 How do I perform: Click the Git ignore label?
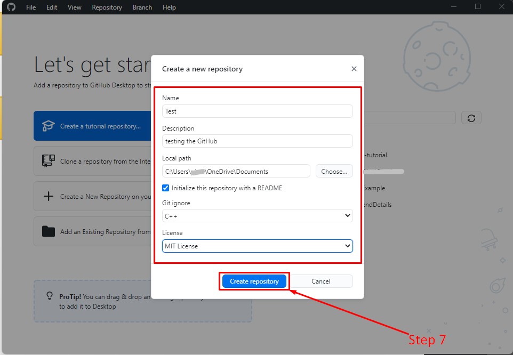[176, 203]
